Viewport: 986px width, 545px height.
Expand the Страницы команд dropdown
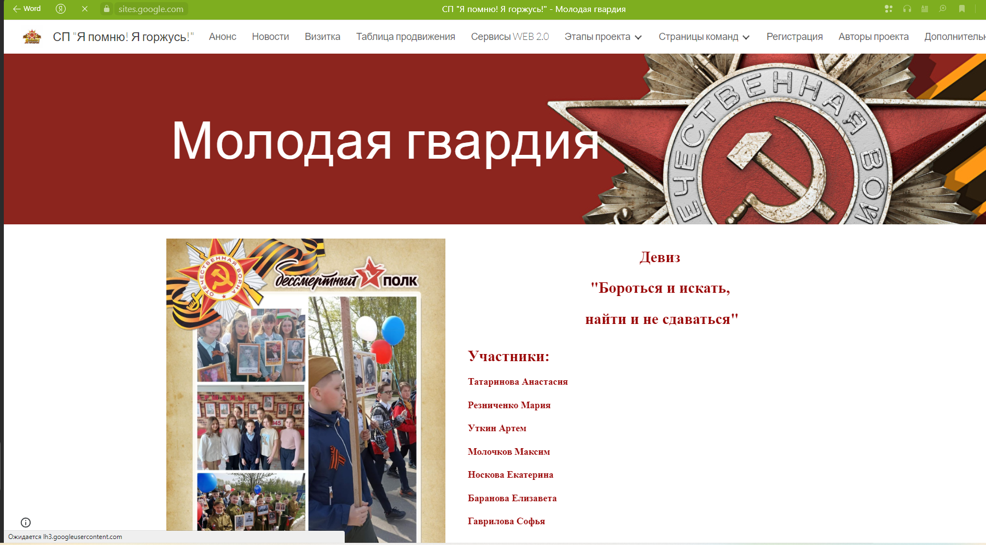tap(704, 37)
